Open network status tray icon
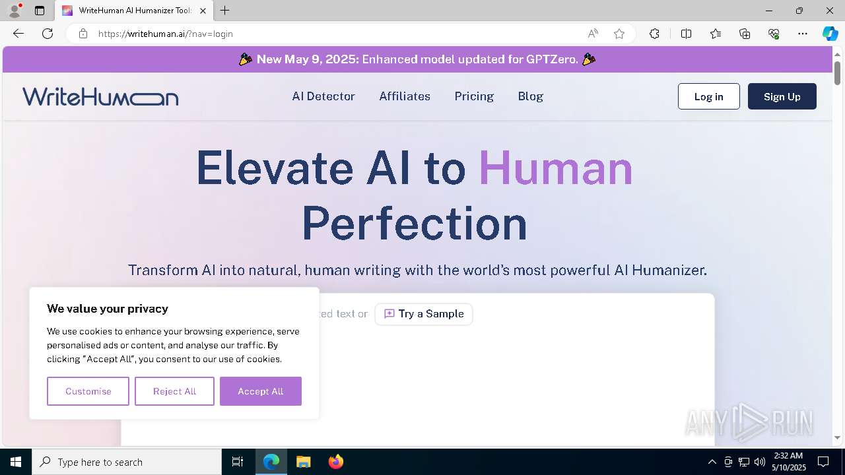This screenshot has height=475, width=845. click(x=744, y=462)
